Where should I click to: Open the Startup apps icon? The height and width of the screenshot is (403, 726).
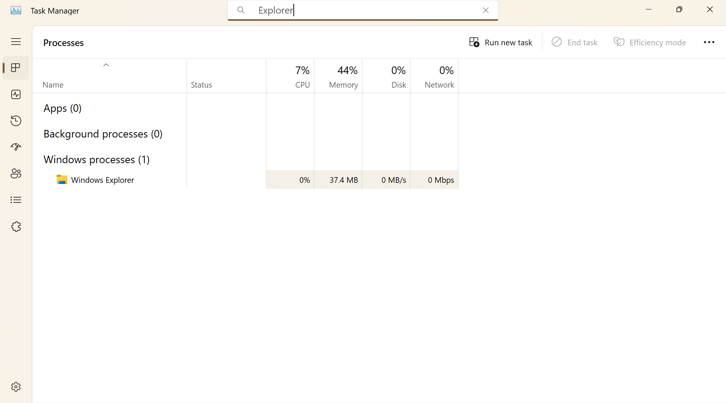(x=16, y=147)
